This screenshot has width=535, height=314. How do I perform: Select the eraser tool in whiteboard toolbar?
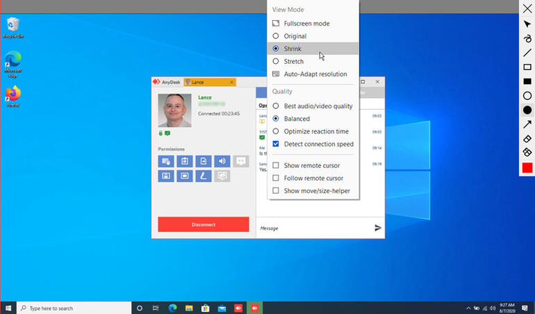coord(527,139)
